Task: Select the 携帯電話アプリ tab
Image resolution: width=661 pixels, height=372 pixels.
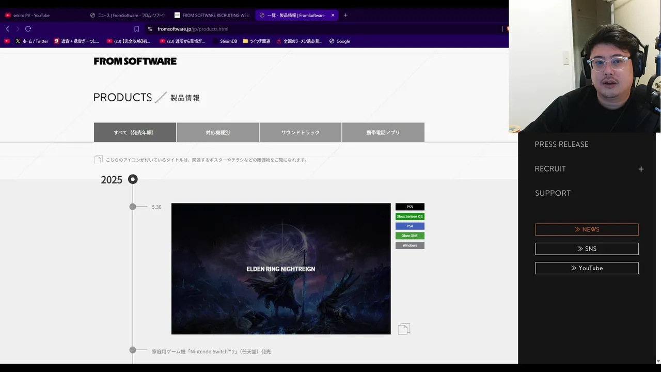Action: 383,132
